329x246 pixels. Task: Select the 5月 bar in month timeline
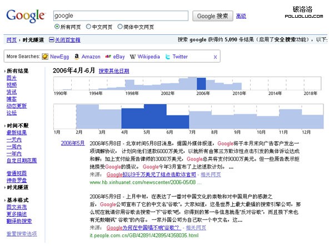coord(155,116)
